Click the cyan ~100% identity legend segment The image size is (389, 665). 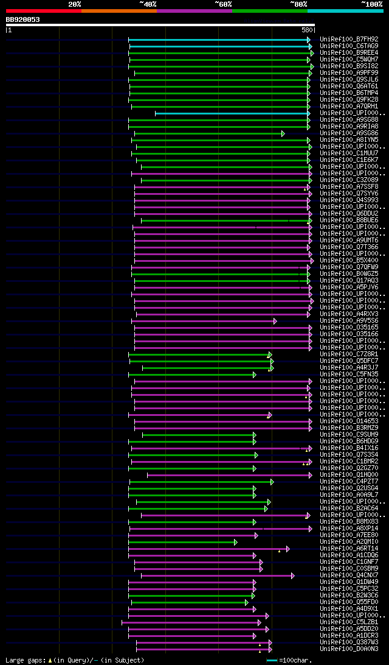coord(345,10)
